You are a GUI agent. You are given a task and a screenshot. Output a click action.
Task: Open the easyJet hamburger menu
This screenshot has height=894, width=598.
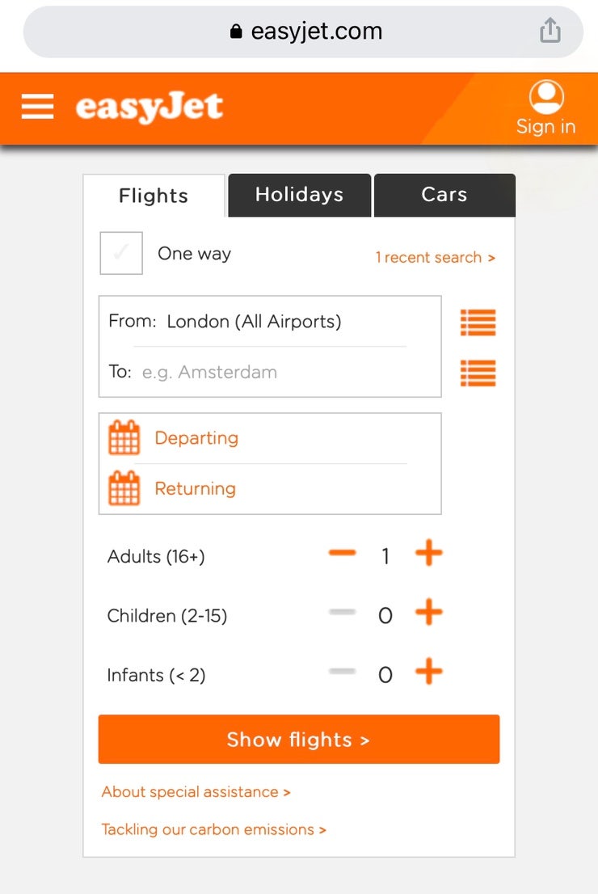click(x=37, y=106)
